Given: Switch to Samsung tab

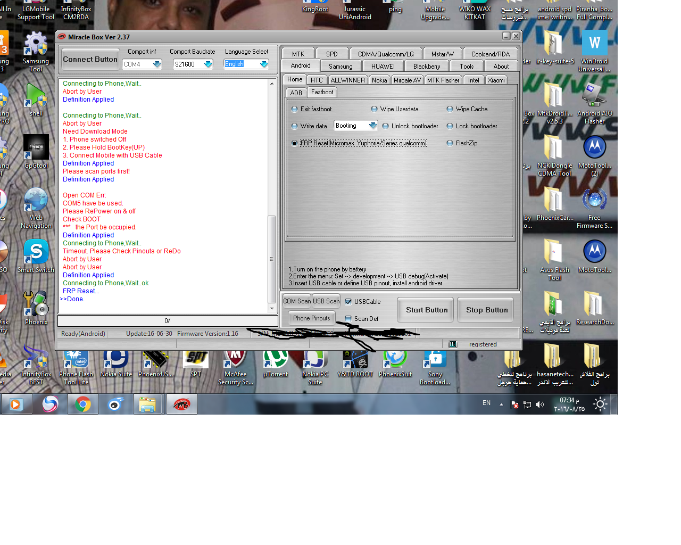Looking at the screenshot, I should 340,67.
